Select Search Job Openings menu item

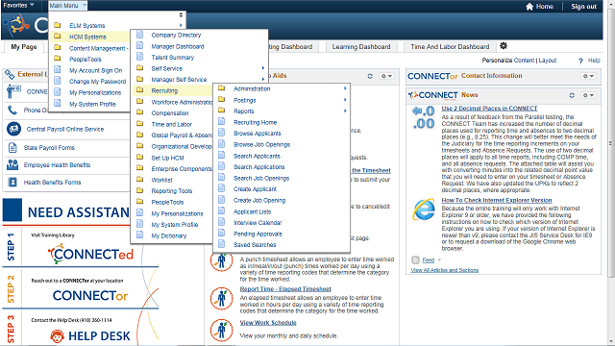[261, 178]
